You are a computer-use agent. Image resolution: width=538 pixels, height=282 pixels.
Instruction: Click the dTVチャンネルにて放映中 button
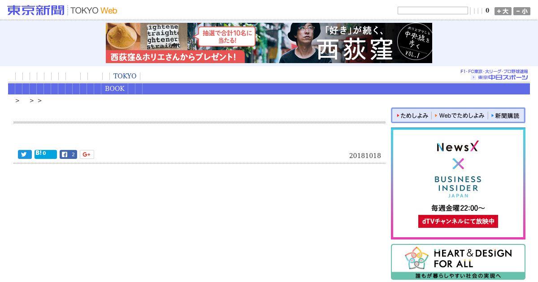tap(458, 221)
